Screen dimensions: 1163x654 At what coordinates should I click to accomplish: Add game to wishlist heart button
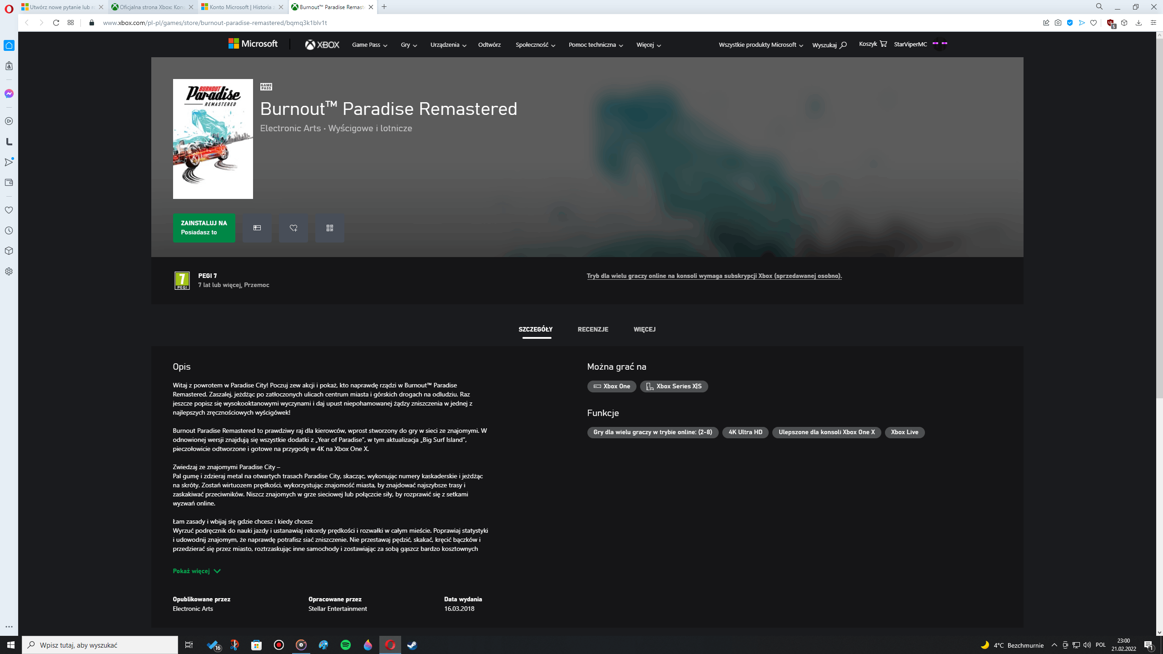[x=293, y=228]
